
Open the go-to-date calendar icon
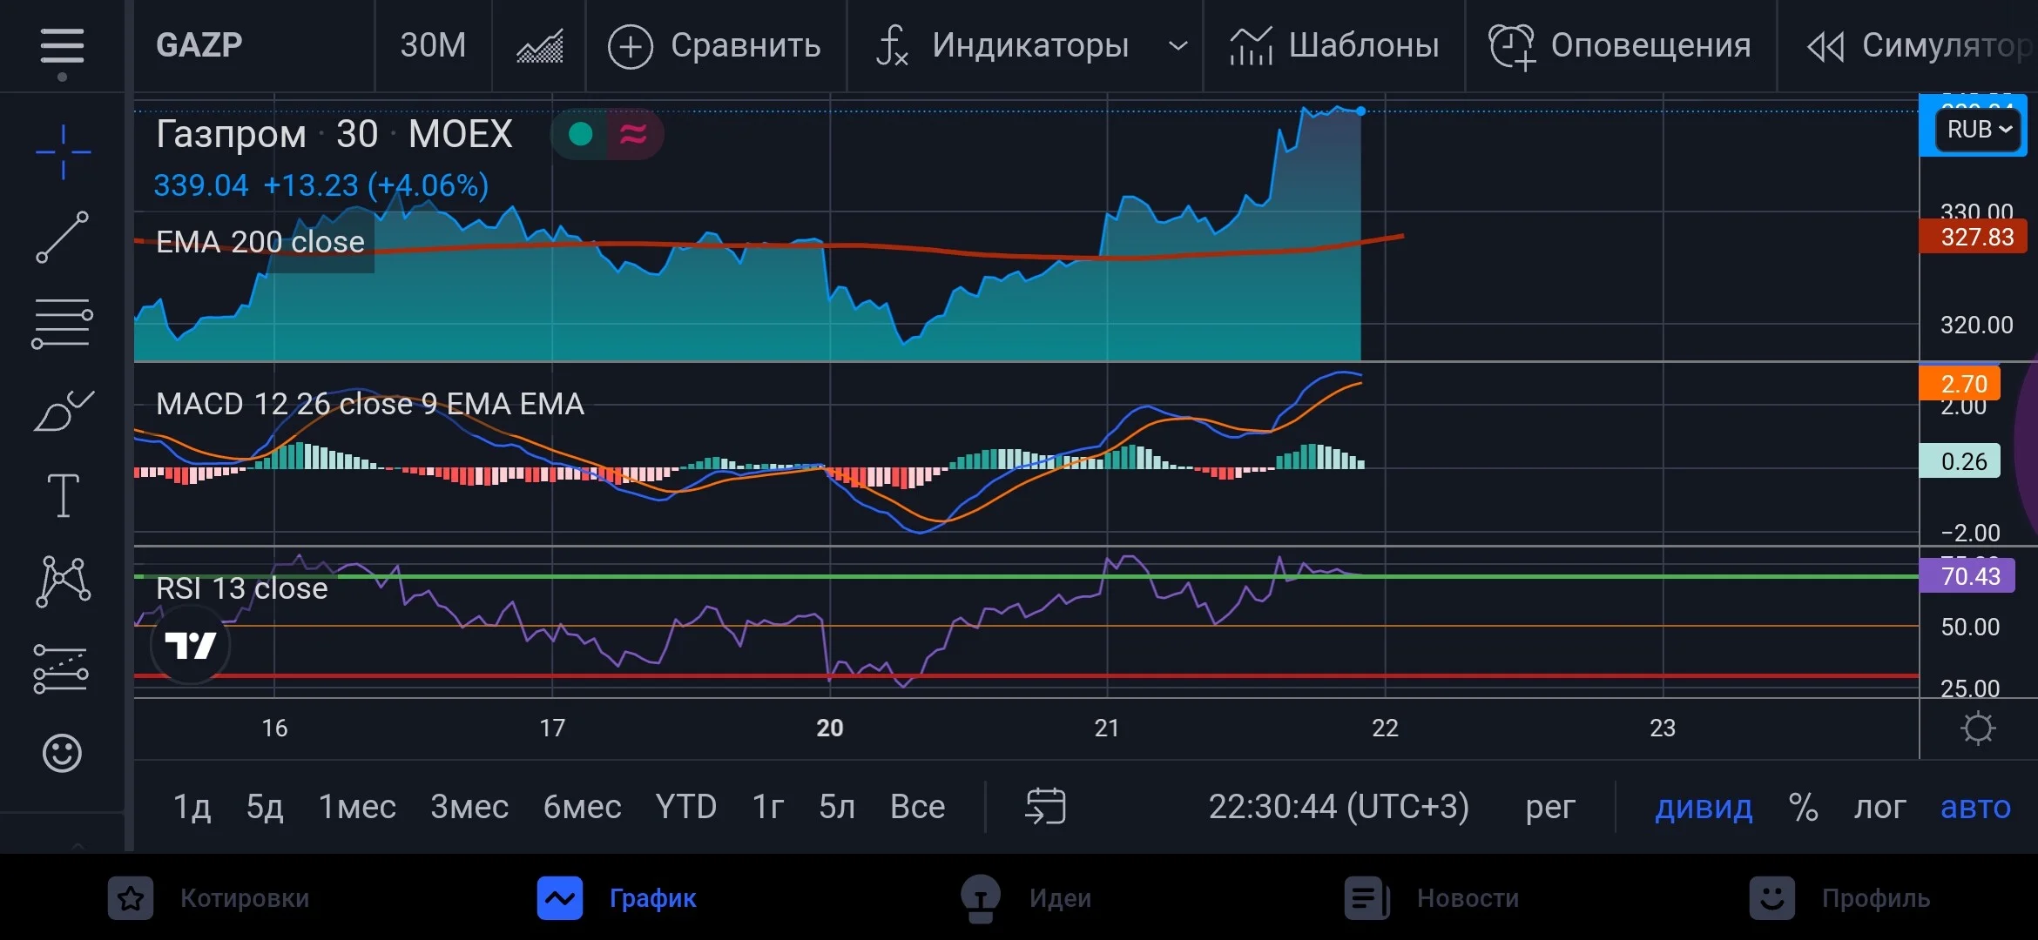(x=1046, y=806)
